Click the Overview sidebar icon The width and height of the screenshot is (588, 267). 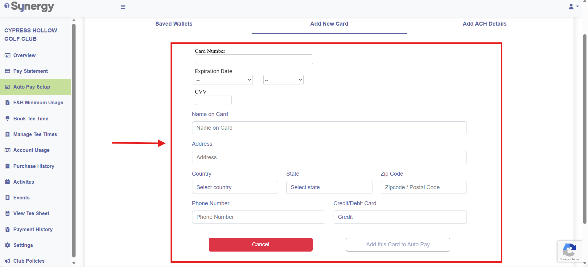click(x=8, y=56)
